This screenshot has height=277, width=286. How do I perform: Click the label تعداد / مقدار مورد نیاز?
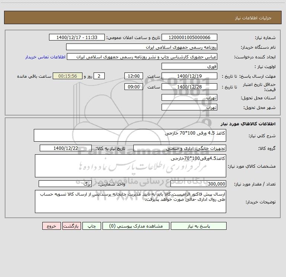[x=255, y=184]
